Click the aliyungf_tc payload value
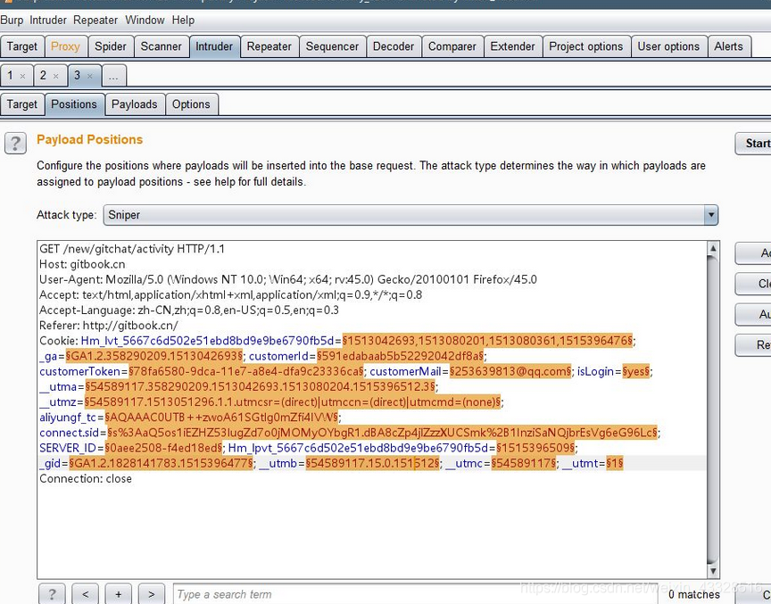The height and width of the screenshot is (604, 771). [221, 418]
